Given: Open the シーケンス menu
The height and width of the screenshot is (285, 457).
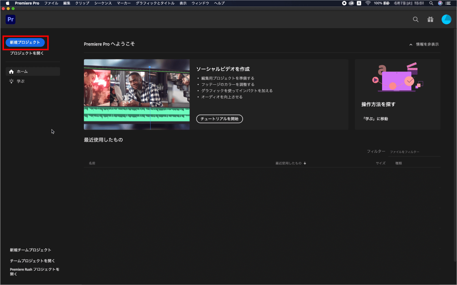Looking at the screenshot, I should (103, 3).
